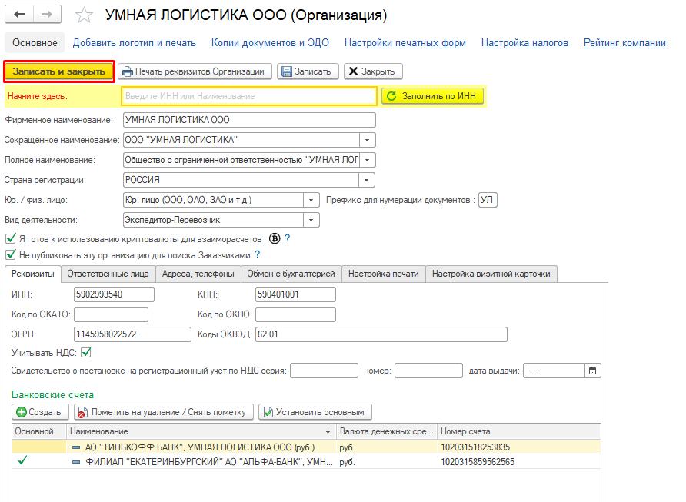
Task: Click the ОГРН field 1145958022572
Action: [x=132, y=334]
